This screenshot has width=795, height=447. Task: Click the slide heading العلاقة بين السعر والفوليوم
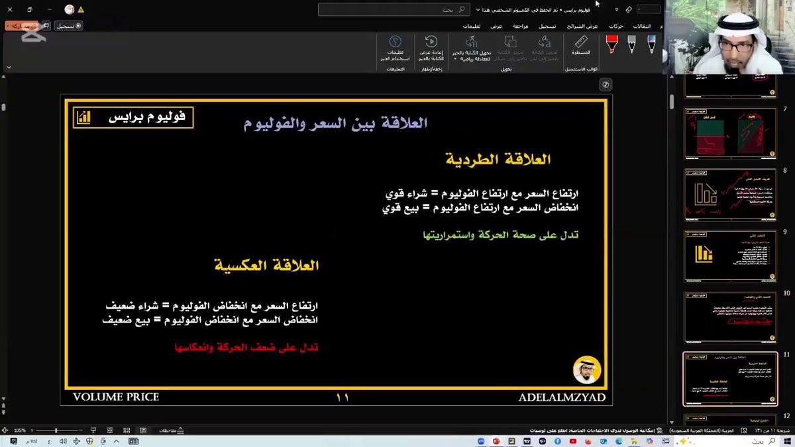[x=335, y=123]
